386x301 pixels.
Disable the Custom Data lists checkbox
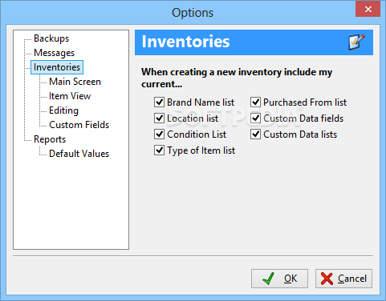(x=255, y=134)
